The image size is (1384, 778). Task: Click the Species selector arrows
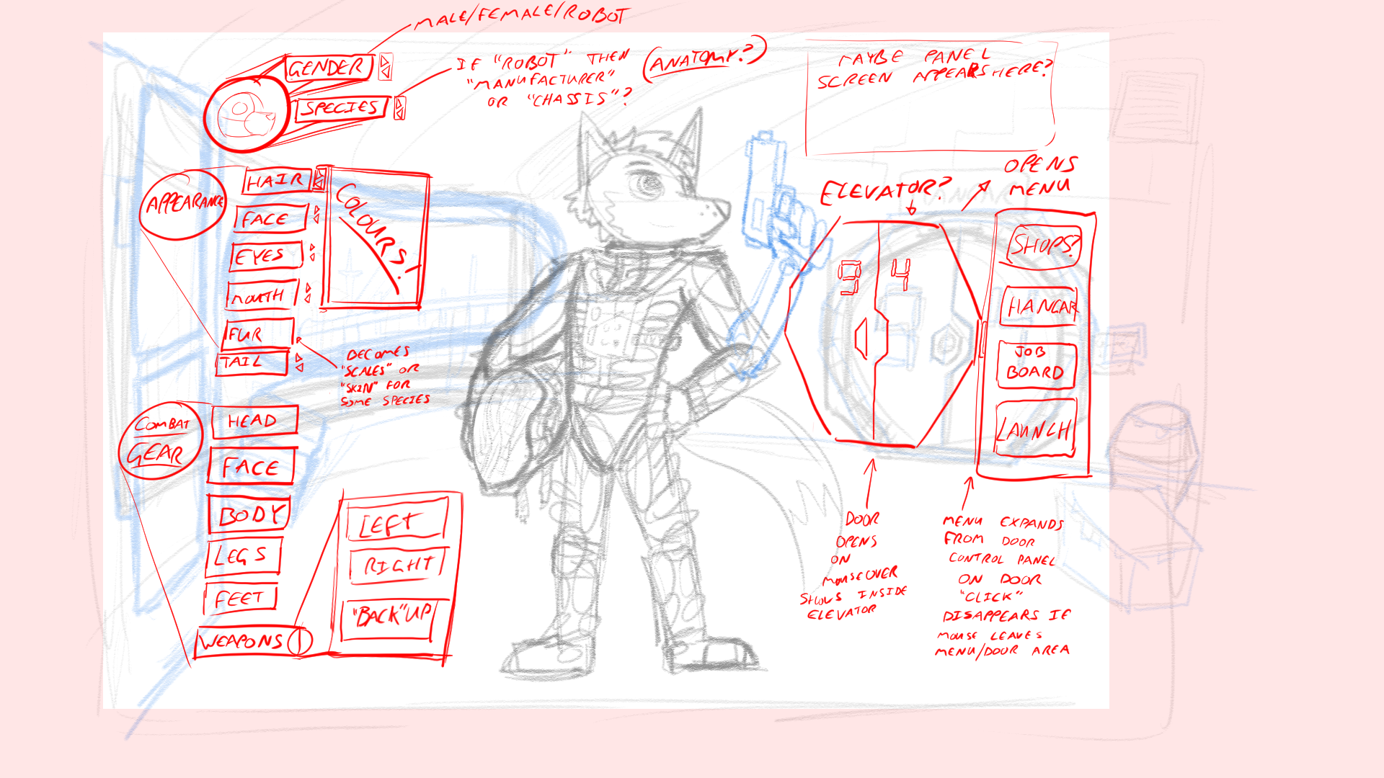(399, 108)
